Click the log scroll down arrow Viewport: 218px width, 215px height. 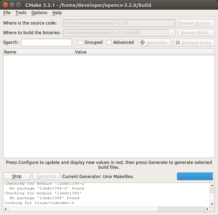pos(212,204)
